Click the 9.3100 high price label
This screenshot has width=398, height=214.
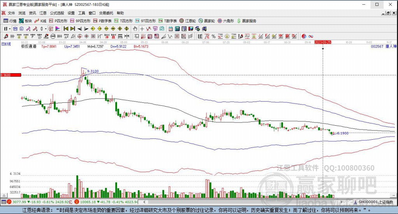coord(93,71)
